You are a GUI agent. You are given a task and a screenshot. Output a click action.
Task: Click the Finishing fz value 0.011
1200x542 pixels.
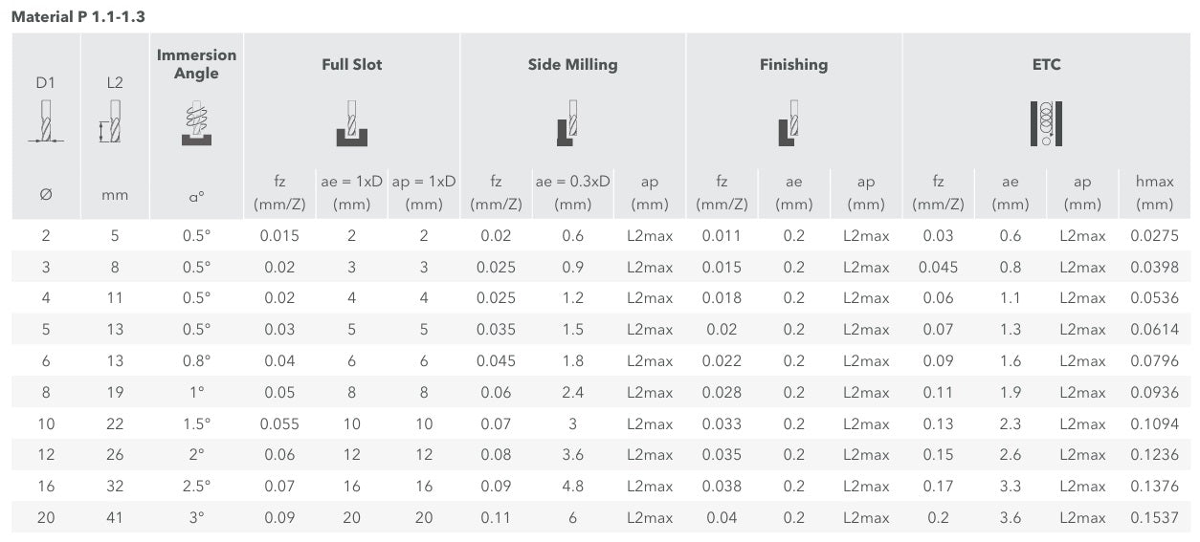722,236
